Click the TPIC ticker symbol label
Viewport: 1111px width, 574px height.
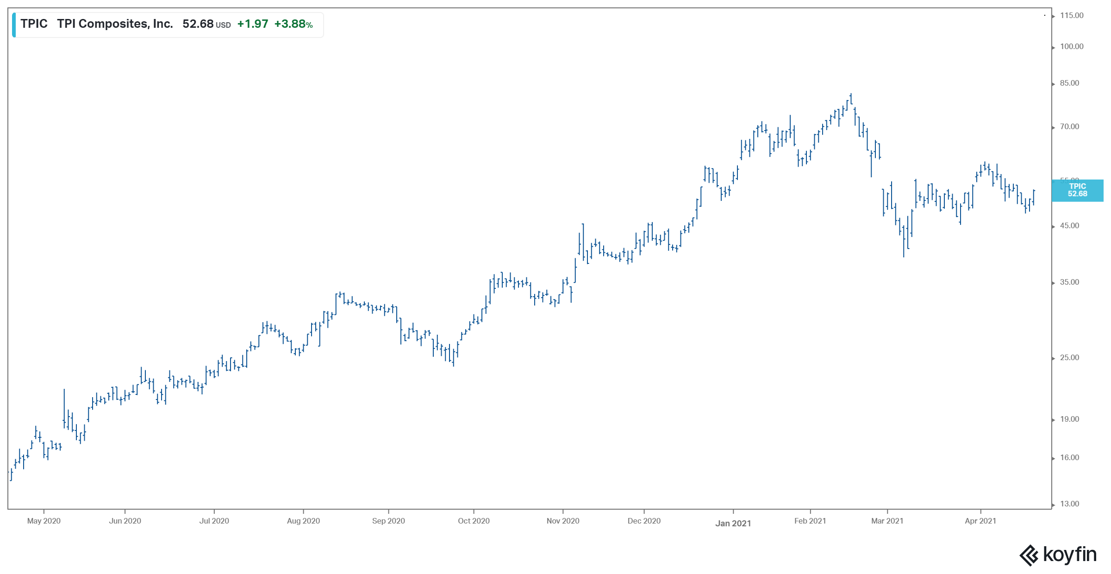pyautogui.click(x=34, y=24)
